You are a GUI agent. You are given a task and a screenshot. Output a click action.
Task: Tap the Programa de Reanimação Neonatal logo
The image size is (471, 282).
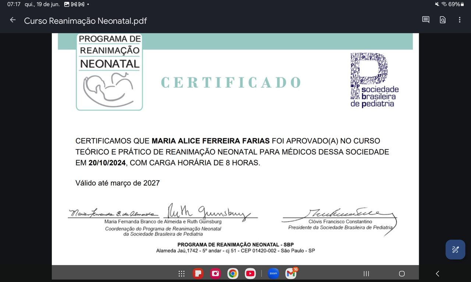[109, 72]
